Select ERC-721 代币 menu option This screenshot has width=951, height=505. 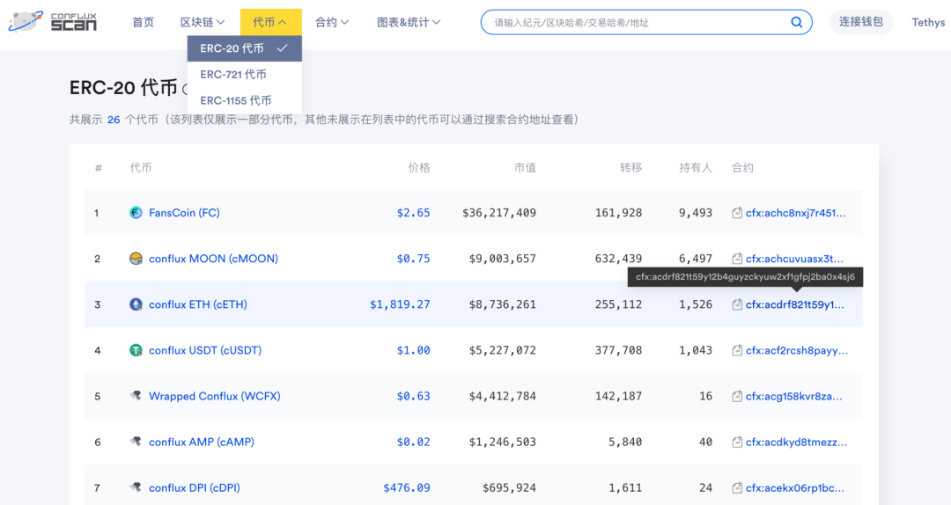pos(233,75)
